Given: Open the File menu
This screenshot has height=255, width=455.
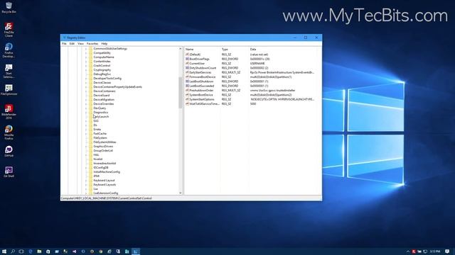Looking at the screenshot, I should [x=64, y=44].
